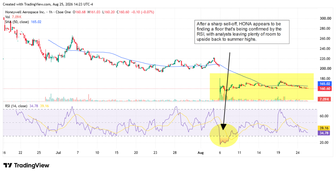Click the 24 date label on time axis

pos(298,153)
